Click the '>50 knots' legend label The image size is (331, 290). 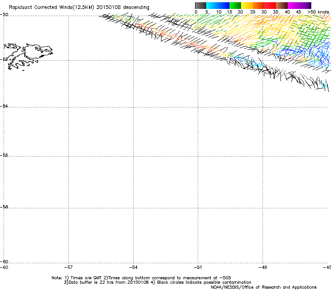318,12
